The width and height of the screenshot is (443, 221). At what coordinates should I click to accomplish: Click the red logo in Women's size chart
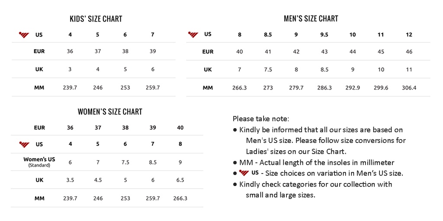point(25,144)
